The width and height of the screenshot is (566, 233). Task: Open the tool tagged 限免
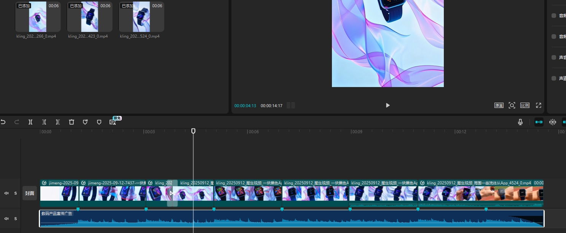[x=113, y=122]
